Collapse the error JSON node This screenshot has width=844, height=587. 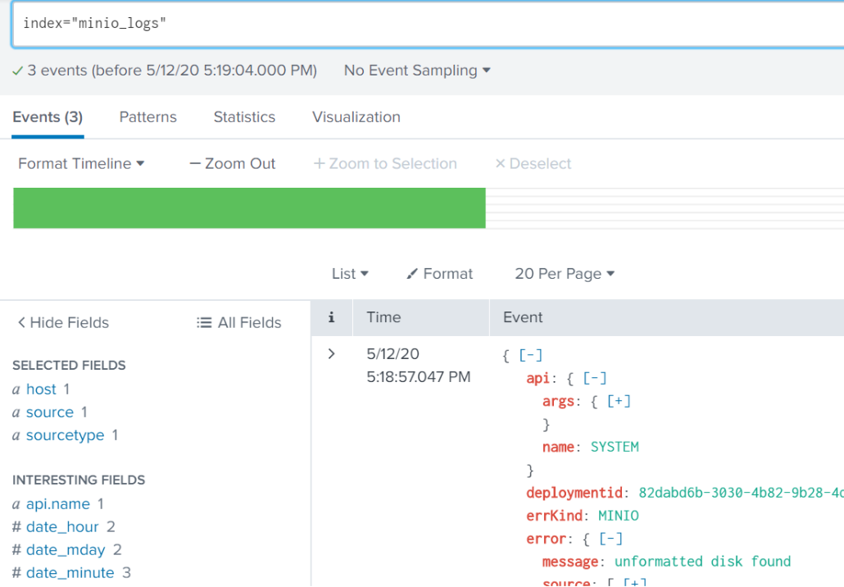pyautogui.click(x=610, y=539)
